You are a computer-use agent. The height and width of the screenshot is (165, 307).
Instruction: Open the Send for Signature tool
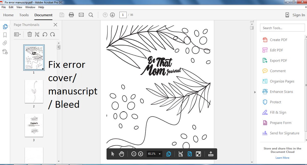[x=281, y=133]
